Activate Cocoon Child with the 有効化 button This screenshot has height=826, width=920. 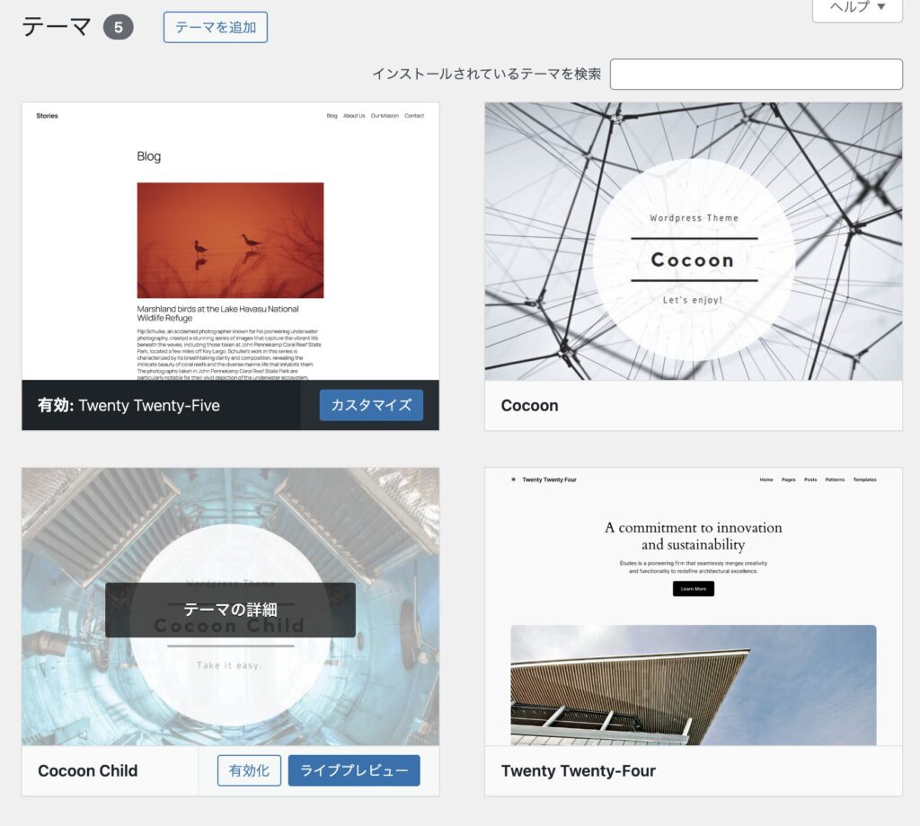click(249, 770)
